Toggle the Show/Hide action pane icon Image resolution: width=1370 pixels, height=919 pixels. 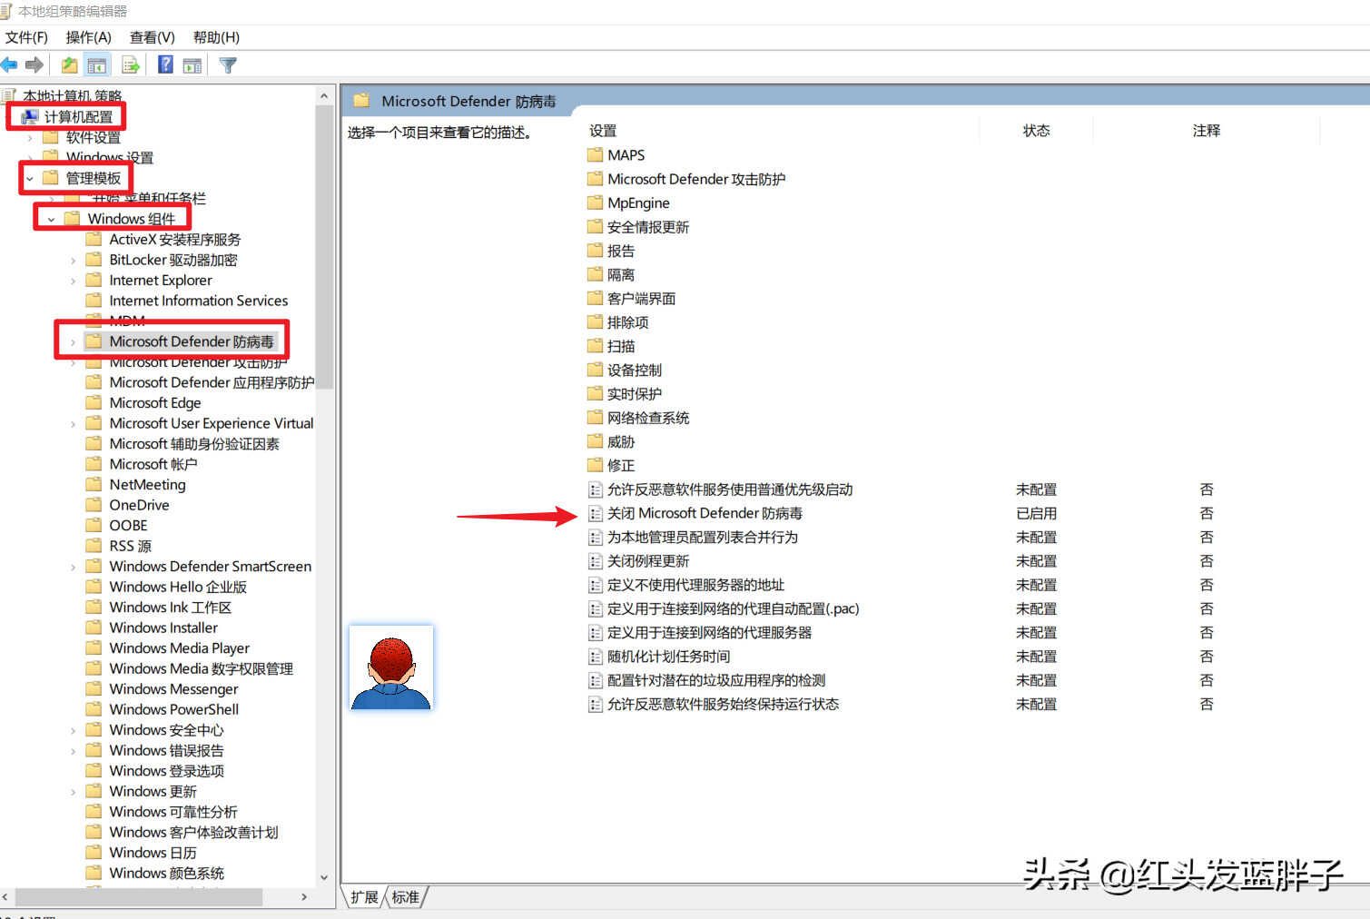point(192,64)
